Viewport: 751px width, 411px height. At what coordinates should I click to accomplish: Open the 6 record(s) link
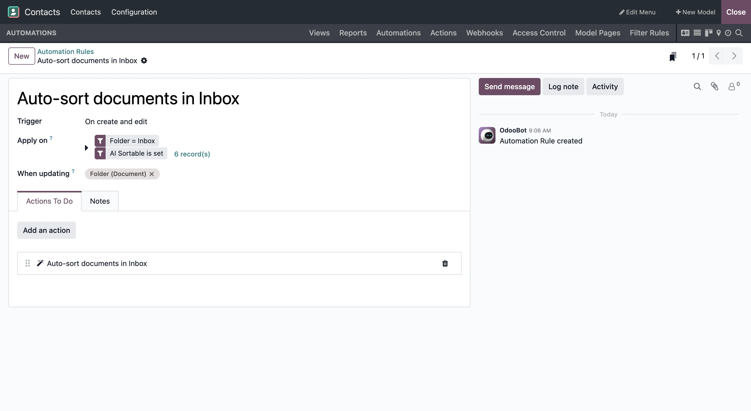coord(192,154)
